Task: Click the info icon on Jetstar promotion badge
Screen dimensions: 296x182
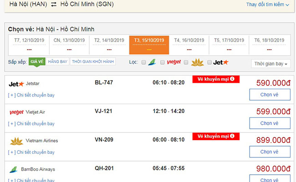Action: coord(232,79)
